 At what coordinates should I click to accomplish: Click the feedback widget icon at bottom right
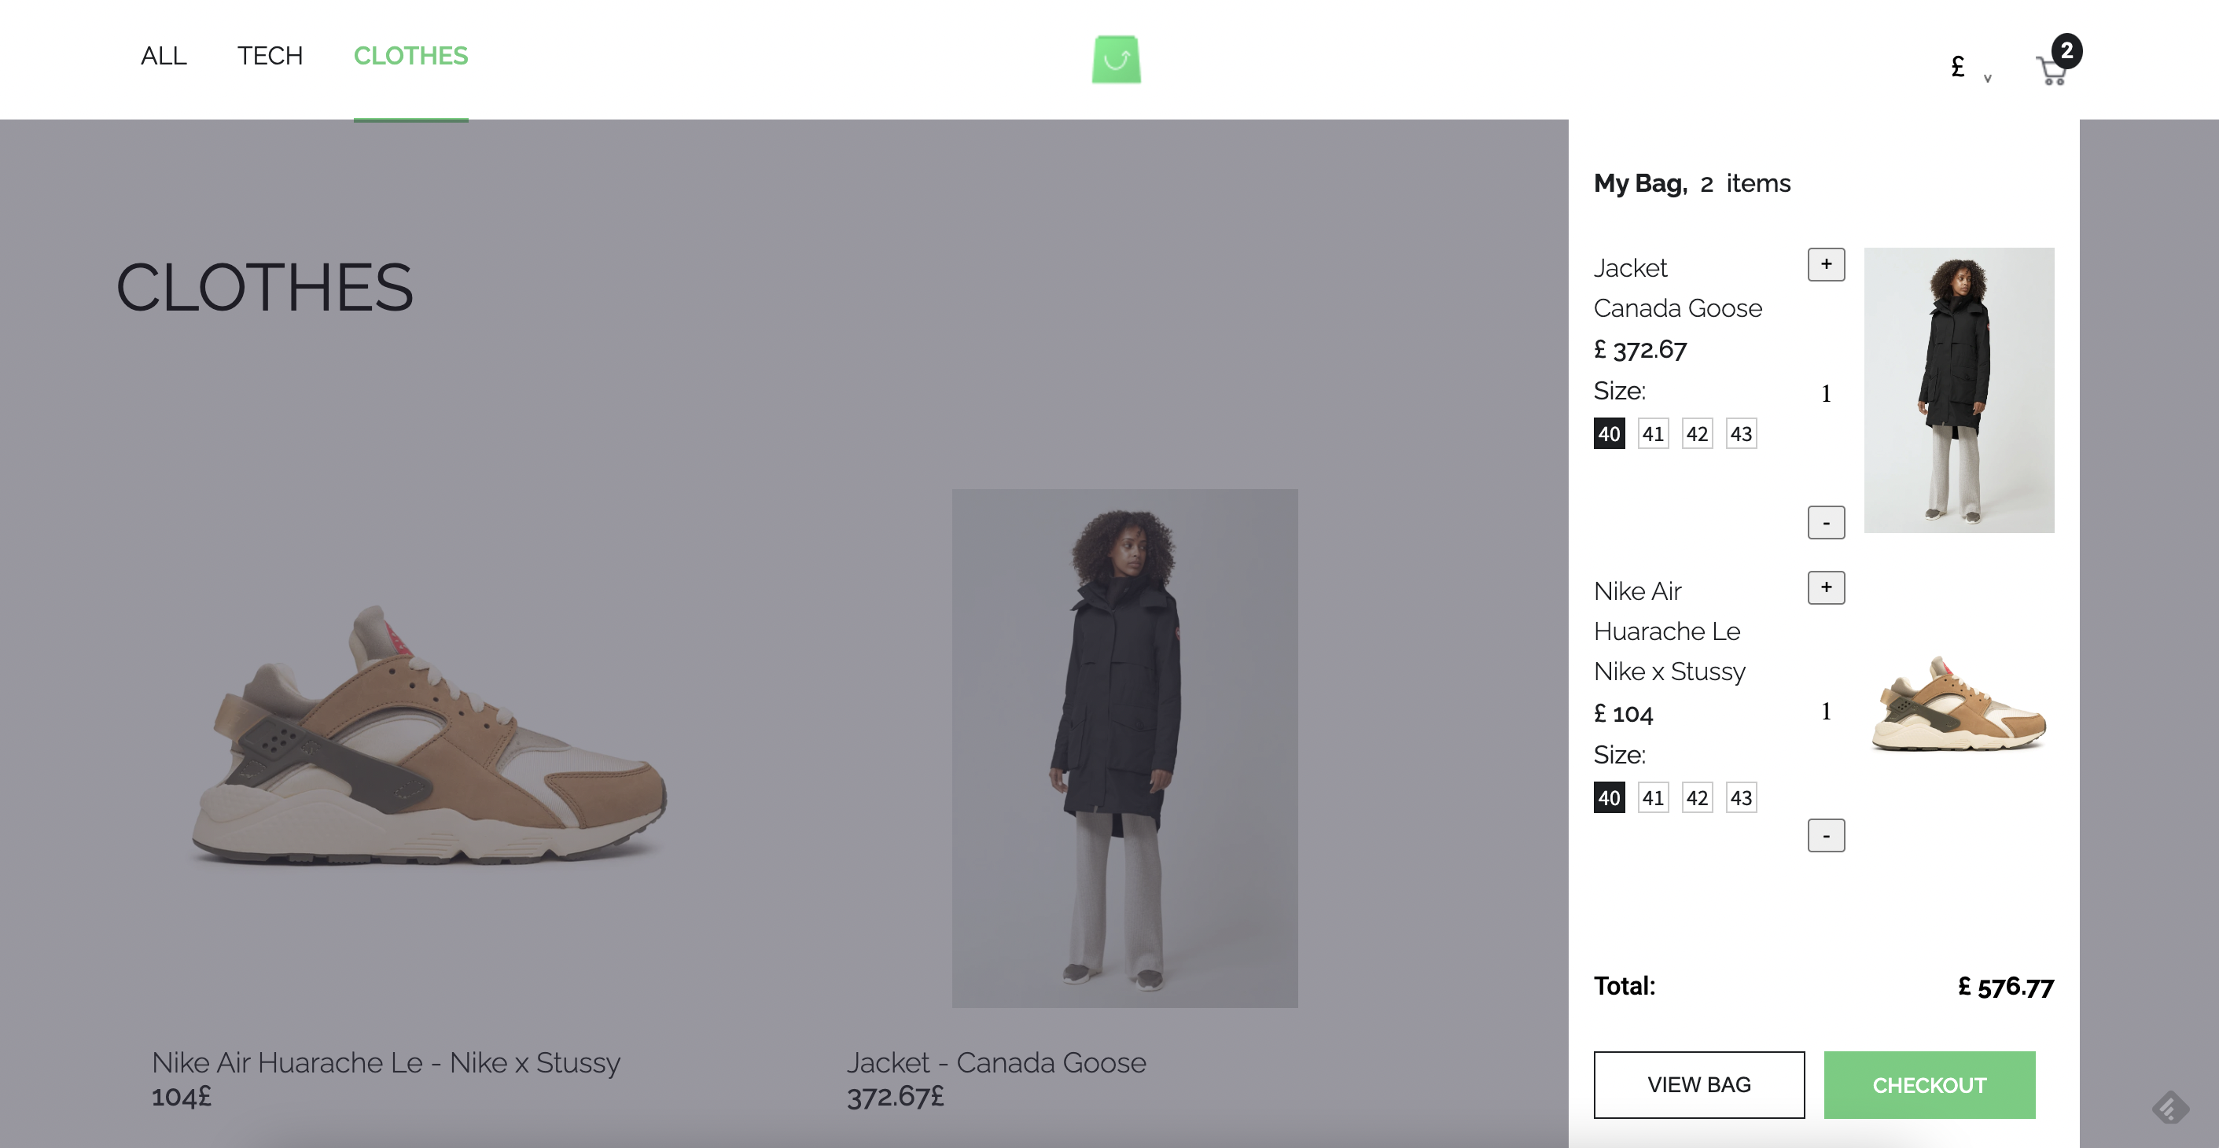tap(2170, 1106)
